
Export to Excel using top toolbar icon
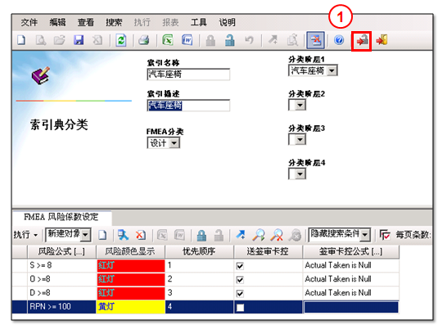(168, 40)
